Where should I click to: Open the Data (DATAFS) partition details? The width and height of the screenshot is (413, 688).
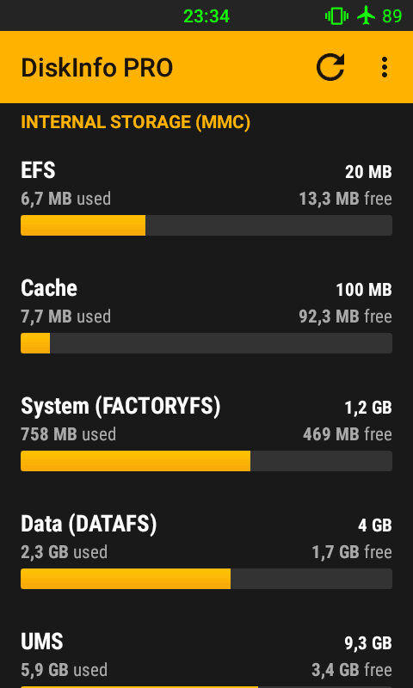click(x=206, y=550)
